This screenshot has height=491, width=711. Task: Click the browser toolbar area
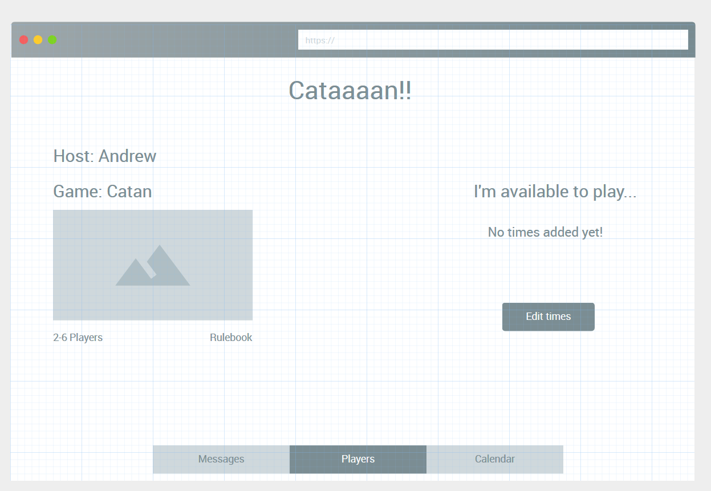point(171,39)
